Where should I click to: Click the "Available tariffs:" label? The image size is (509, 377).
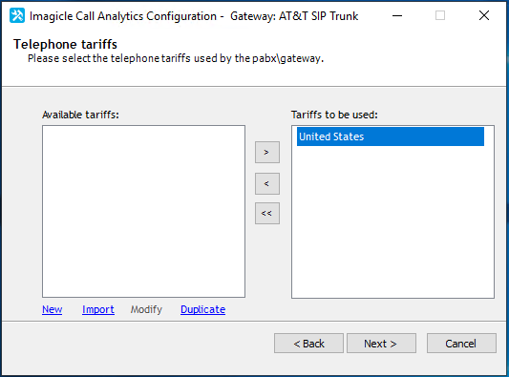80,115
